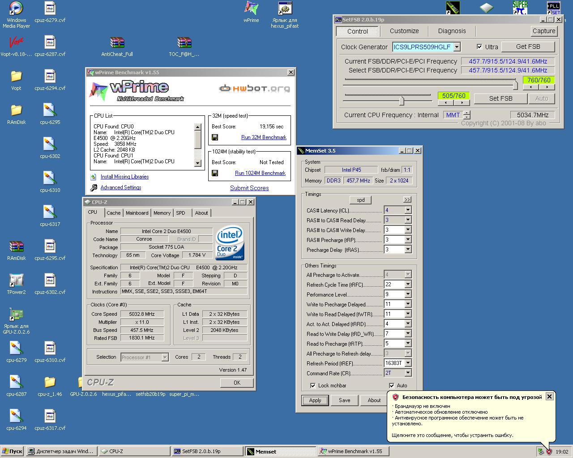
Task: Toggle Lock mchbar checkbox in MemSet
Action: click(312, 386)
